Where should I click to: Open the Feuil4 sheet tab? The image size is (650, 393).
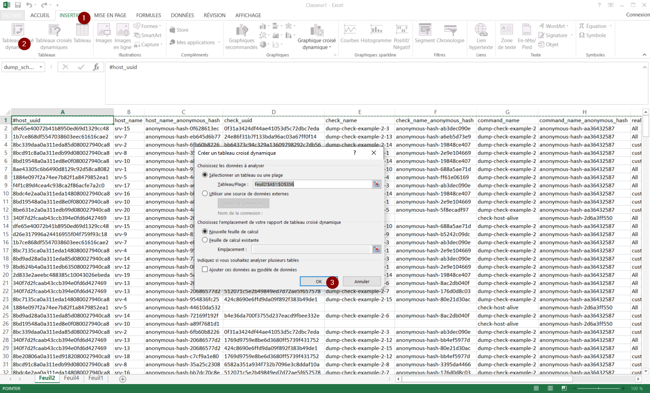point(71,378)
